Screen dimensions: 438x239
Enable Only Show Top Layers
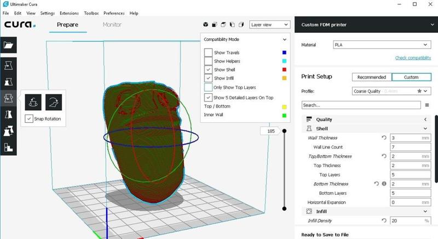pyautogui.click(x=208, y=87)
